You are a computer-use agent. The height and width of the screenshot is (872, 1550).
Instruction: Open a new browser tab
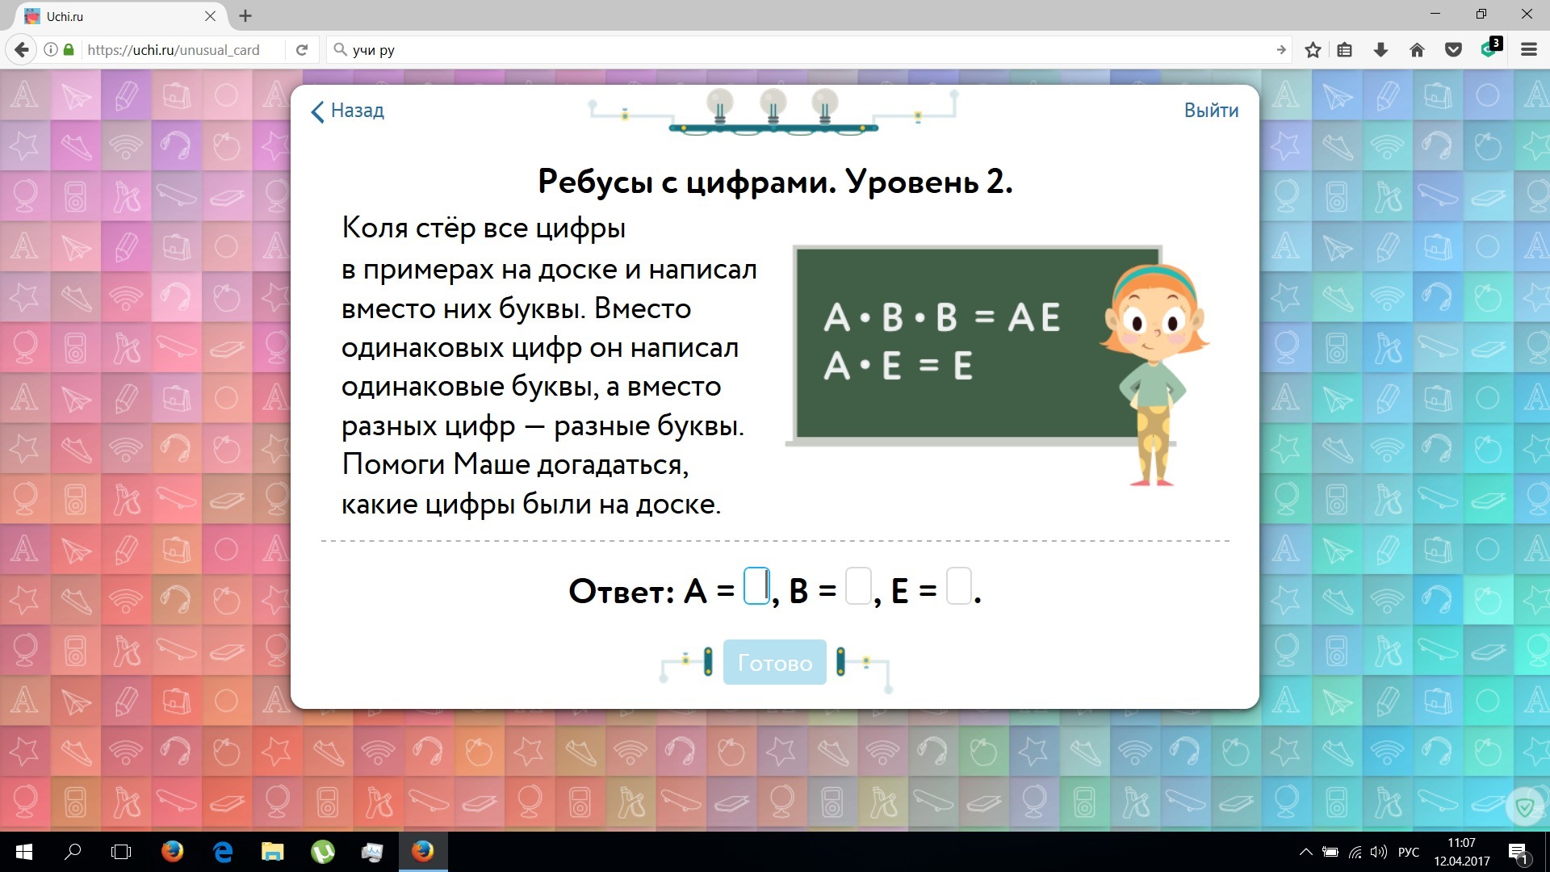[245, 15]
